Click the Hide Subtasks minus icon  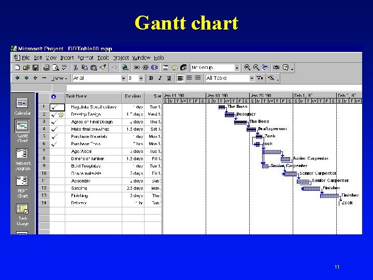click(x=44, y=78)
